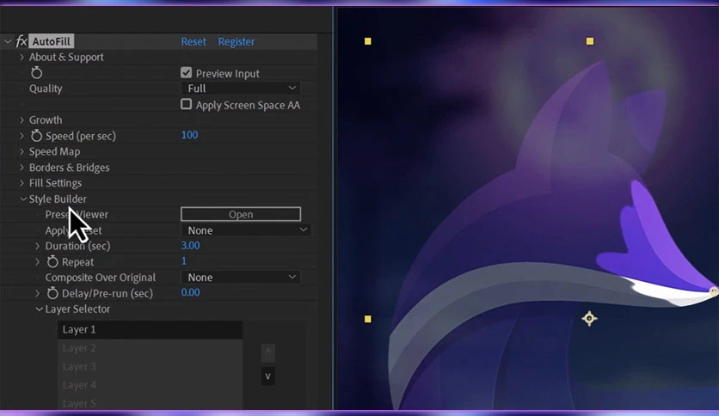Move layer up with ^ button

pos(267,352)
